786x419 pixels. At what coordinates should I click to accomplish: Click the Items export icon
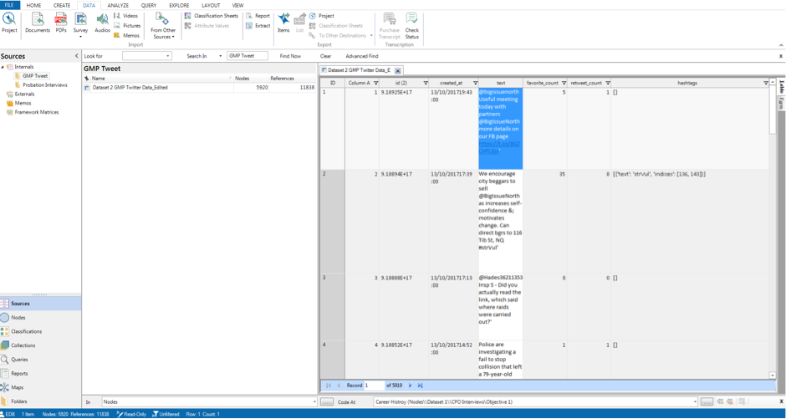pos(283,22)
